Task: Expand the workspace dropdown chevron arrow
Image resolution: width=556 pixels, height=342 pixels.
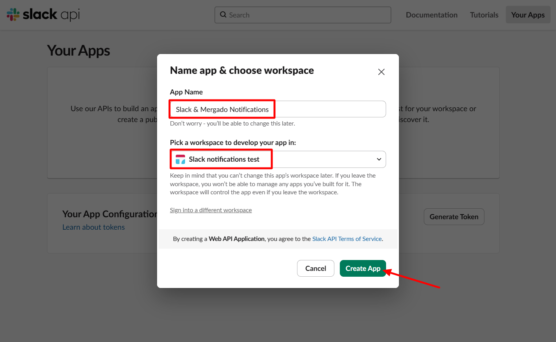Action: tap(379, 159)
